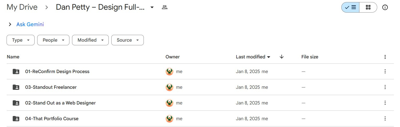Open the Modified filter dropdown
This screenshot has width=400, height=127.
pyautogui.click(x=90, y=40)
